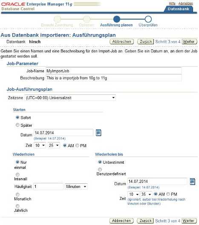Open the start minute dropdown showing 25
The width and height of the screenshot is (199, 225).
pos(54,145)
